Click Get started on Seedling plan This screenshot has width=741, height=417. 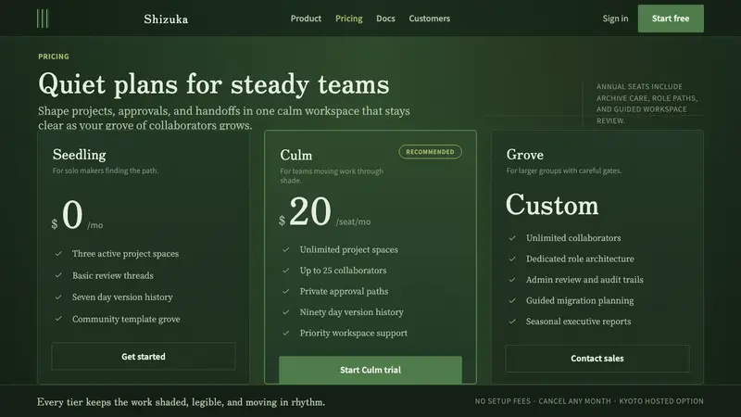tap(144, 357)
